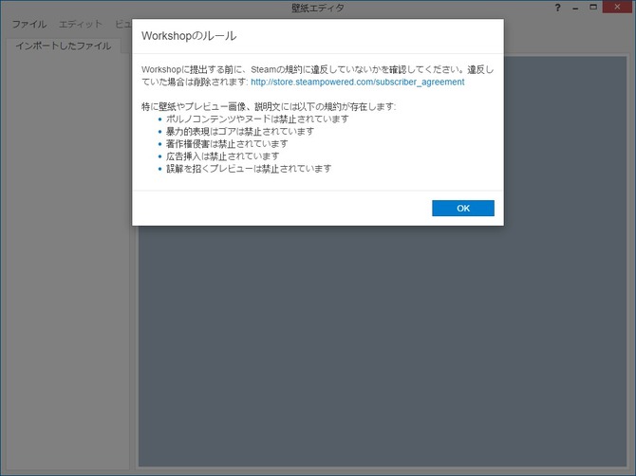Screen dimensions: 636x476
Task: Close the 壁紙エディタ window
Action: point(617,7)
